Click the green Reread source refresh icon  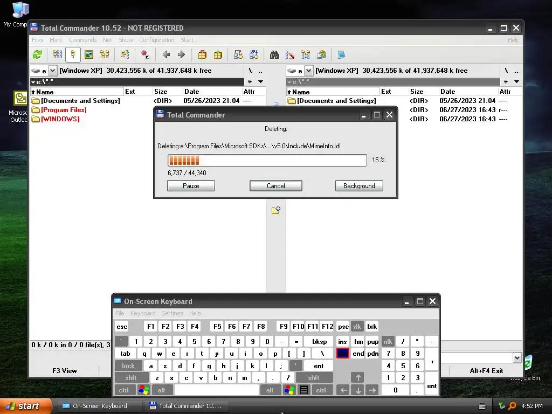(x=37, y=54)
